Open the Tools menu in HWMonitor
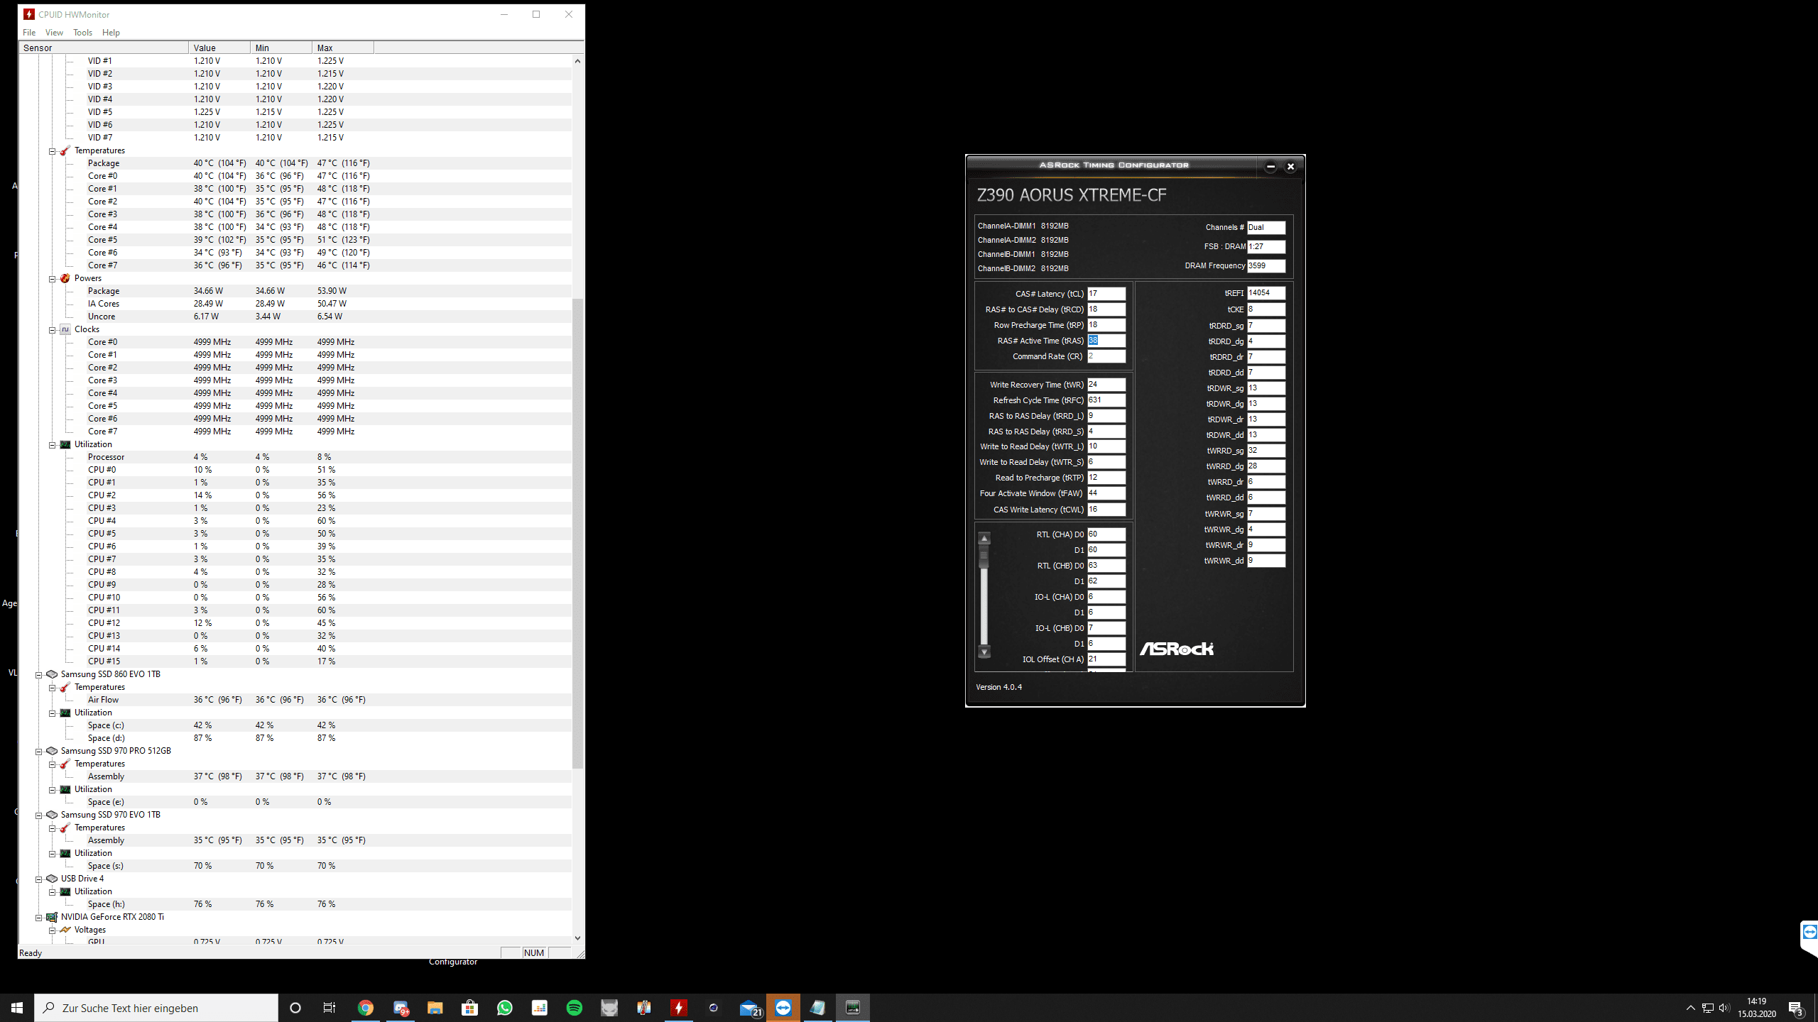Viewport: 1818px width, 1022px height. [82, 33]
